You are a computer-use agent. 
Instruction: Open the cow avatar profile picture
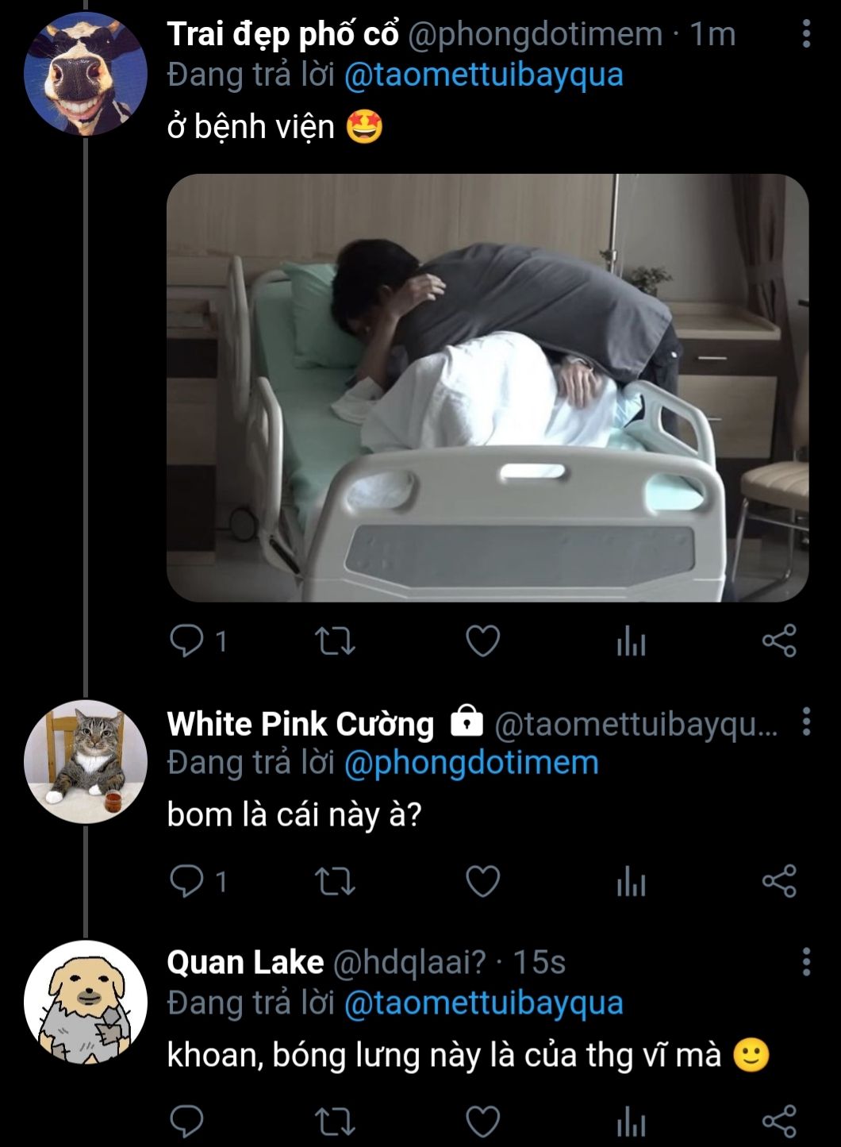pyautogui.click(x=85, y=75)
